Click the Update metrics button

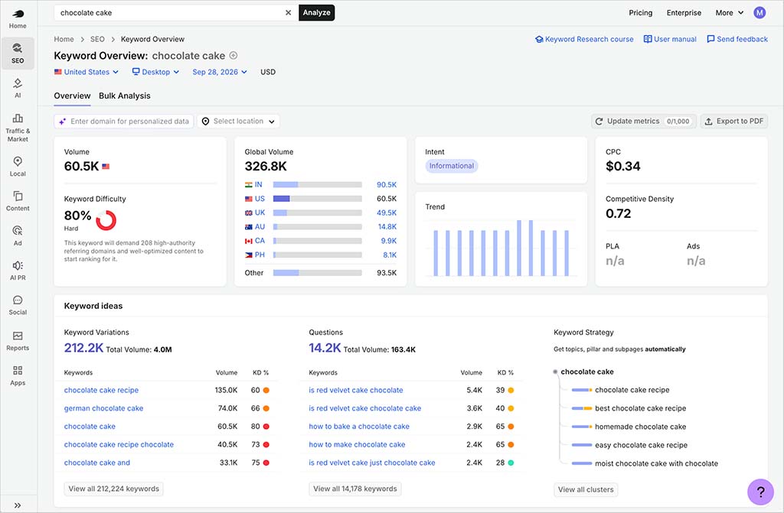(643, 121)
